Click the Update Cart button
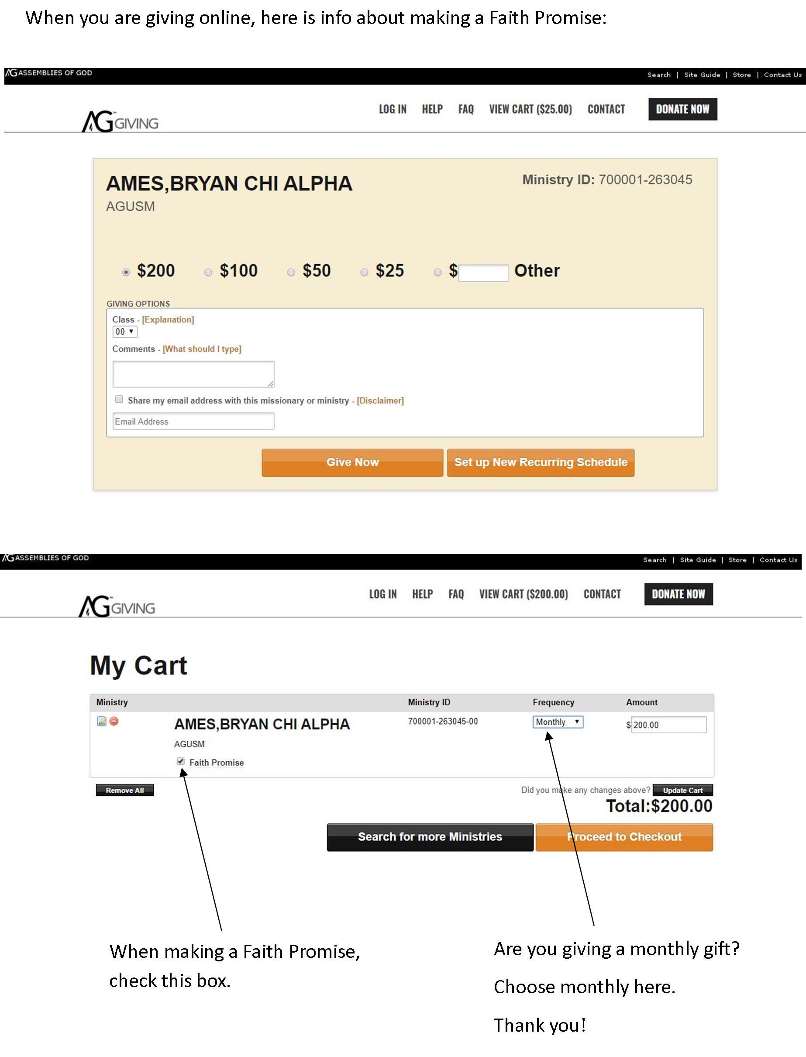 pyautogui.click(x=683, y=790)
